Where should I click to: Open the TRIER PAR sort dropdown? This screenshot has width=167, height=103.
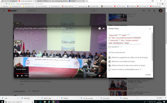(34, 91)
